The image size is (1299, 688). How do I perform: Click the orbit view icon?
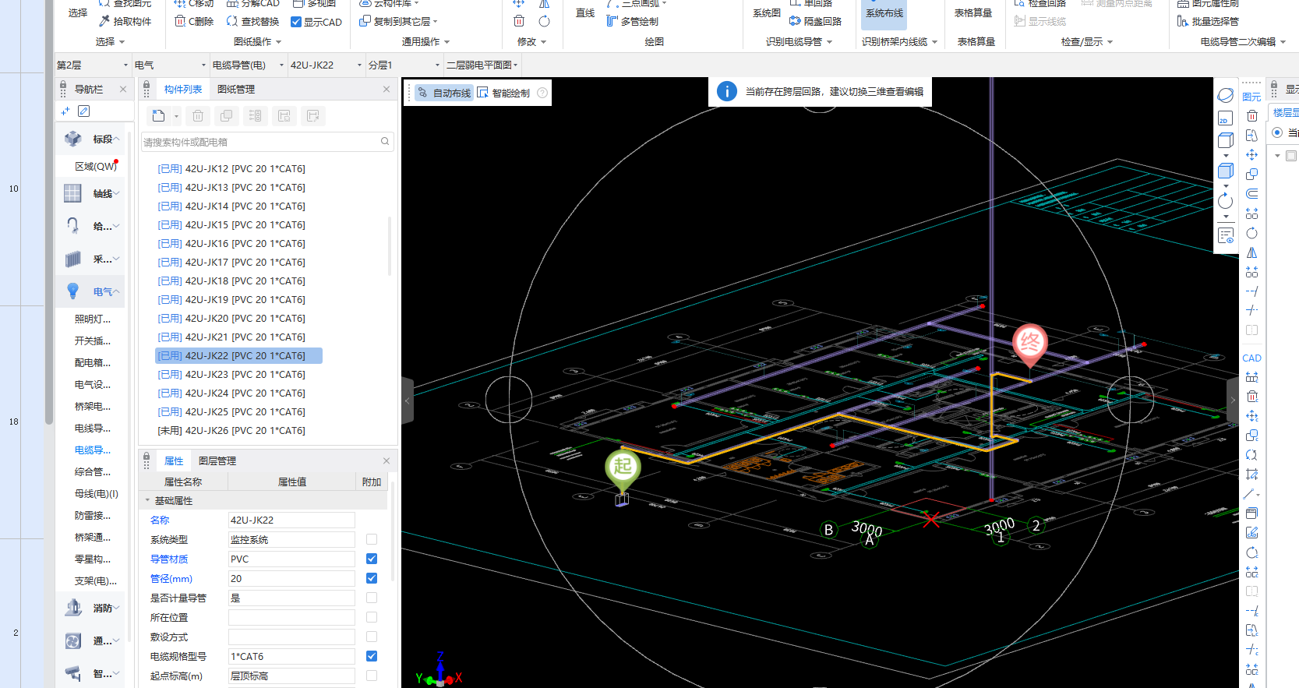(1225, 95)
